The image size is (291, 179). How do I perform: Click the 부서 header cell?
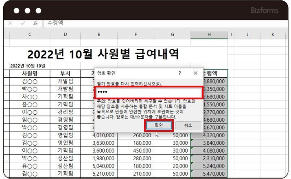(x=65, y=74)
